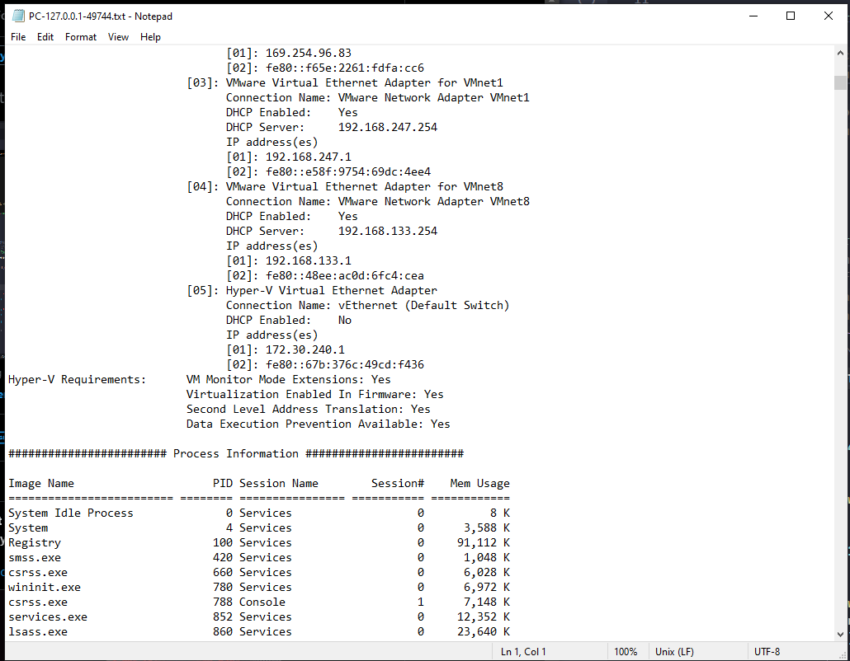Screen dimensions: 850x661
Task: Click the scrollbar up arrow
Action: tap(840, 53)
